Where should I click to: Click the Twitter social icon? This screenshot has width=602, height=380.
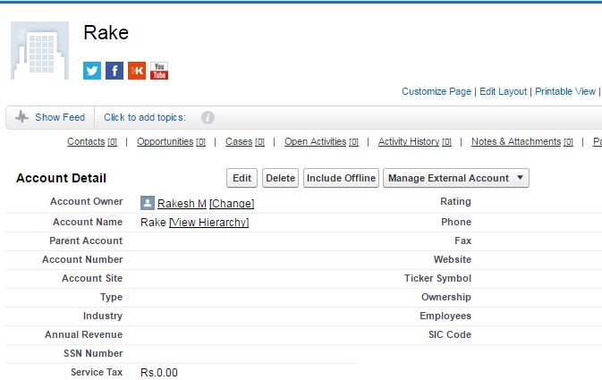(x=92, y=71)
